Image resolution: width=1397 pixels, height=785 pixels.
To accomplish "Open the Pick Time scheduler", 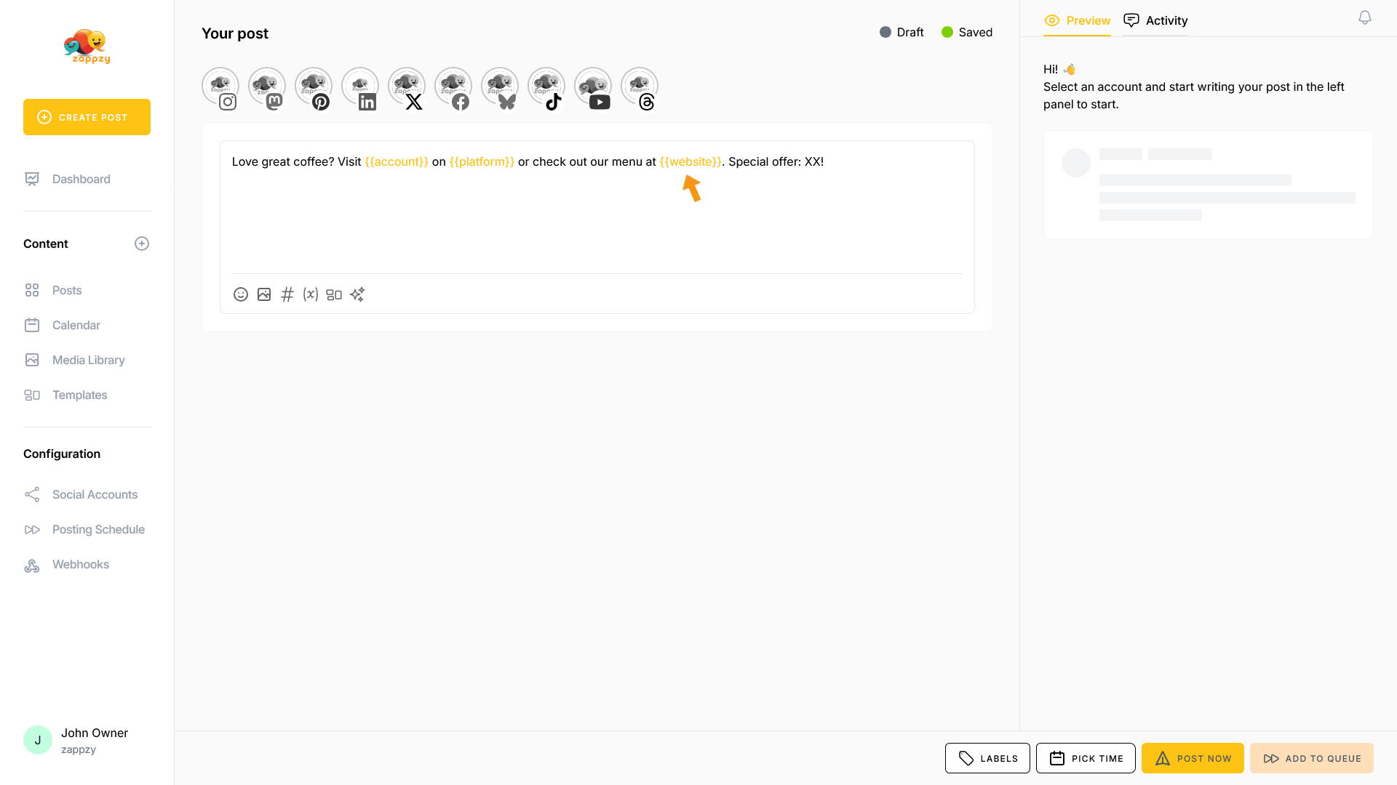I will (x=1086, y=758).
